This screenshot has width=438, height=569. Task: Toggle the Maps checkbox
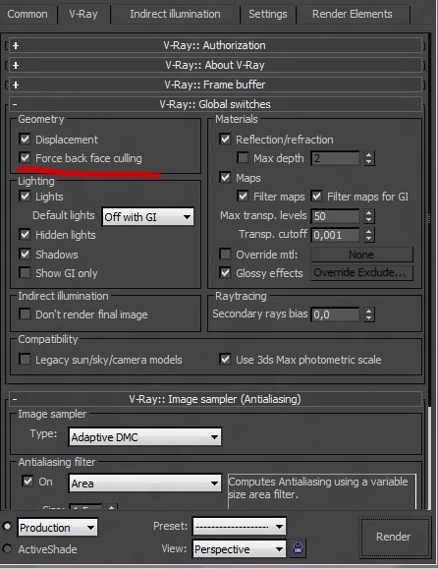pos(225,178)
